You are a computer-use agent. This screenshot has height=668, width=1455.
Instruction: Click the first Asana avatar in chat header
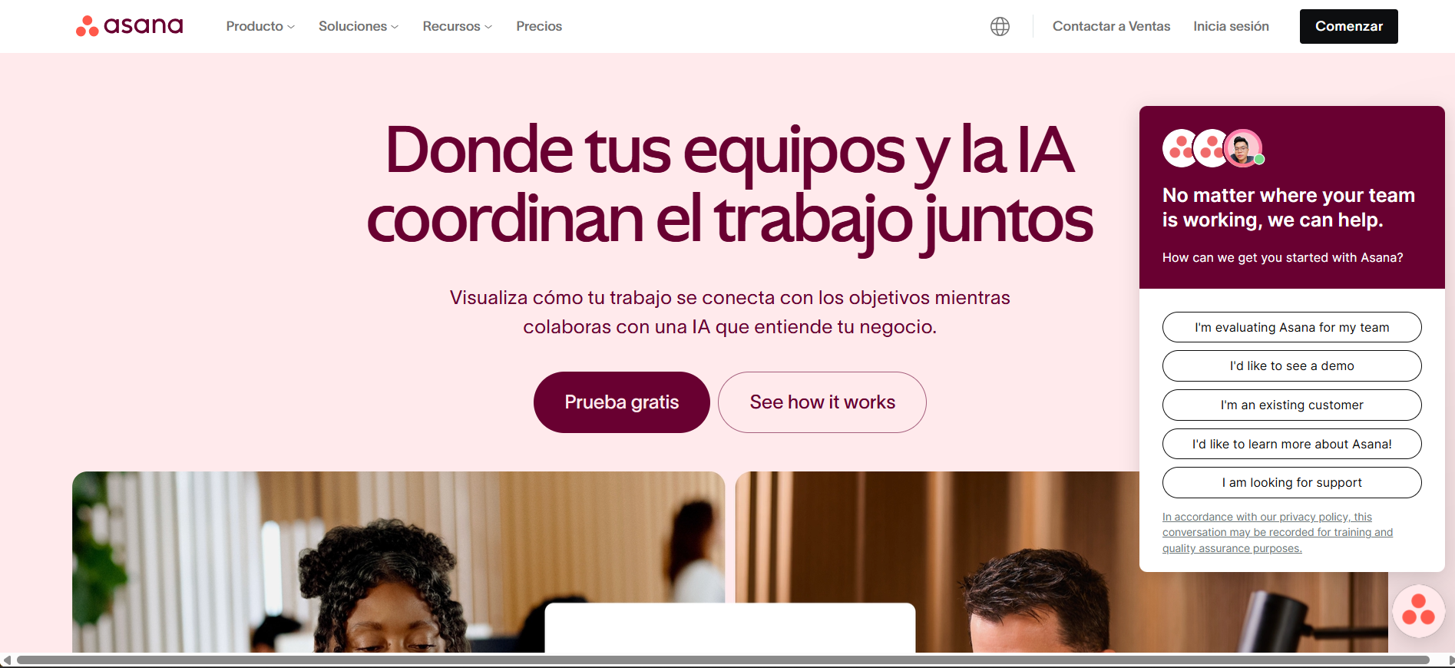pyautogui.click(x=1180, y=148)
